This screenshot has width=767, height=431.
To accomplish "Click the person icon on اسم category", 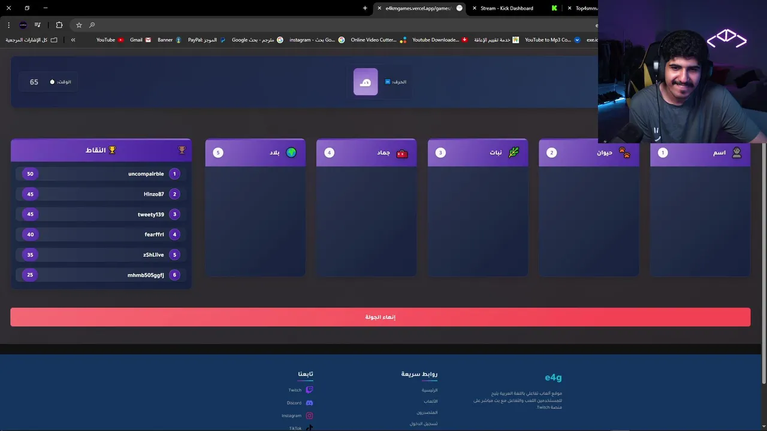I will [x=737, y=153].
